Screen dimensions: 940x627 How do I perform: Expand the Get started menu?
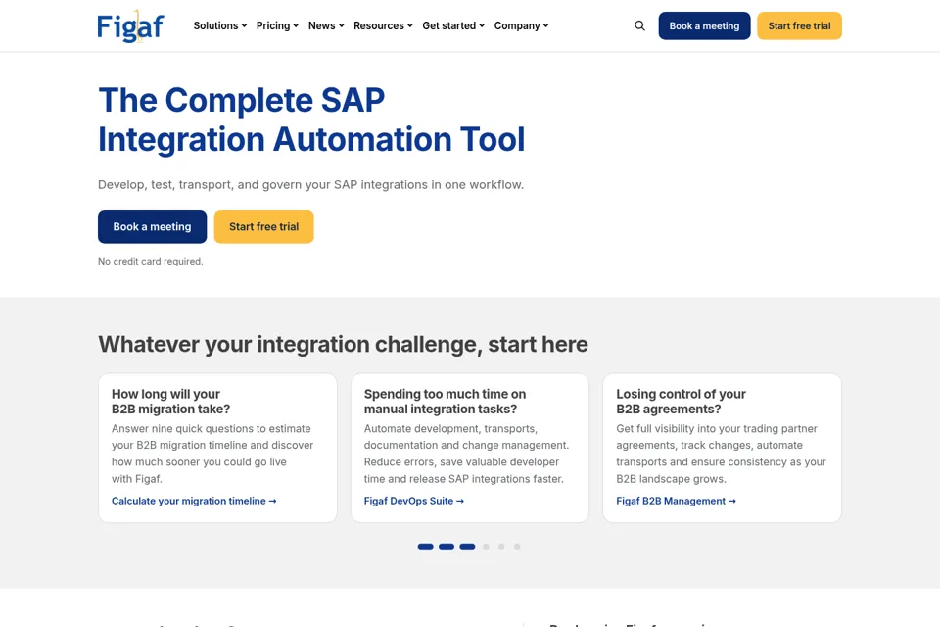[453, 25]
